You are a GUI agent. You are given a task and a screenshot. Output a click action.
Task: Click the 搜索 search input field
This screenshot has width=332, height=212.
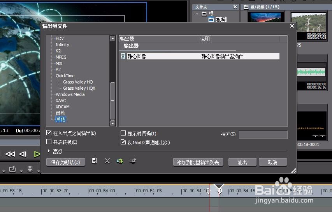tap(263, 134)
